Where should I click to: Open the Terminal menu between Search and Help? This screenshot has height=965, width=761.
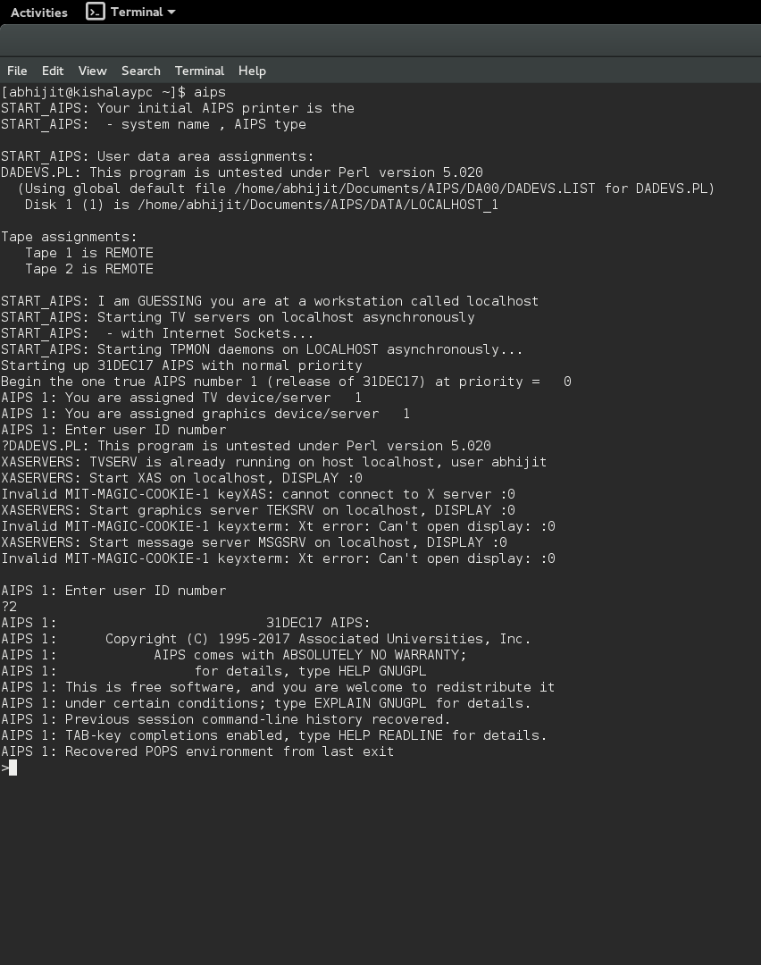199,71
